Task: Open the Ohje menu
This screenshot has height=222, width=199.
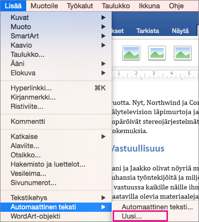Action: click(176, 6)
